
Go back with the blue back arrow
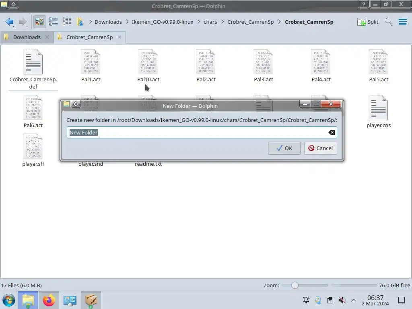[10, 22]
